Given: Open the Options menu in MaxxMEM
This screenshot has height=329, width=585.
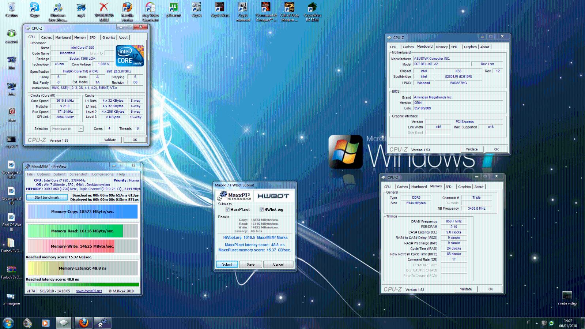Looking at the screenshot, I should coord(43,174).
